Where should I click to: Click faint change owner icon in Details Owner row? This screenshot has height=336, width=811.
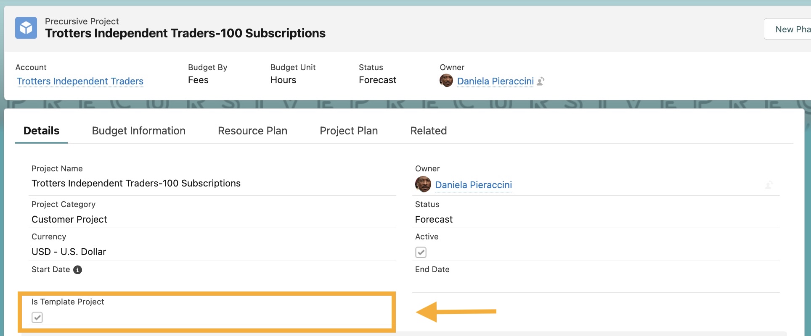pyautogui.click(x=769, y=185)
